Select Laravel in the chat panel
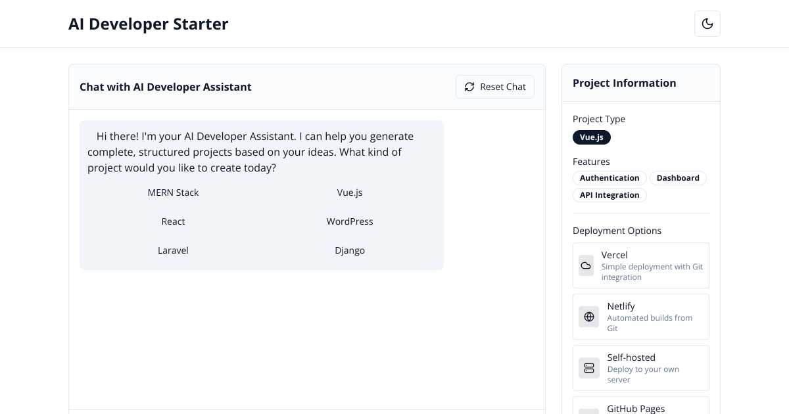This screenshot has width=789, height=414. click(173, 250)
